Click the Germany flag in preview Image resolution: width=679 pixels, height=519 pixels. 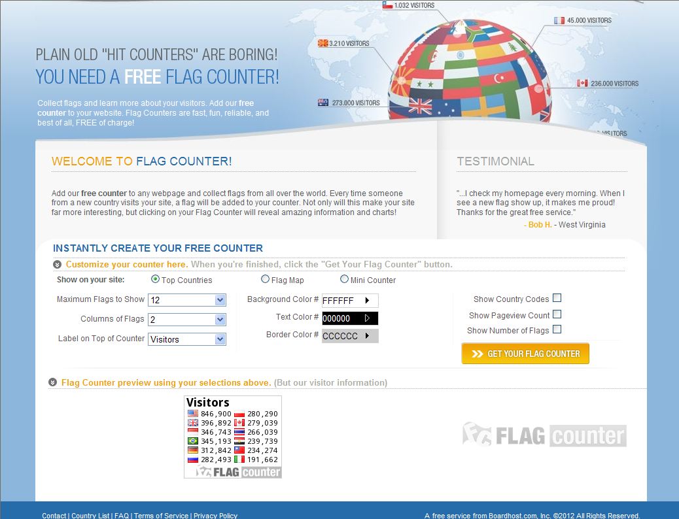pyautogui.click(x=193, y=450)
